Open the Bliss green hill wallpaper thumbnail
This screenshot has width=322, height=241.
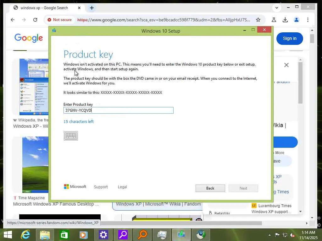[x=35, y=164]
